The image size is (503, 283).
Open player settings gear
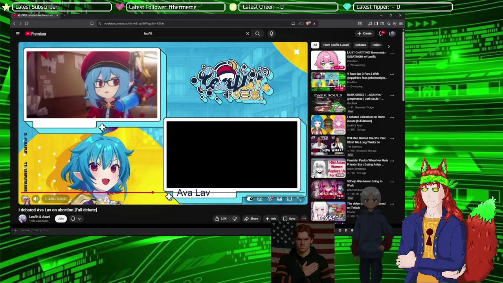[270, 199]
